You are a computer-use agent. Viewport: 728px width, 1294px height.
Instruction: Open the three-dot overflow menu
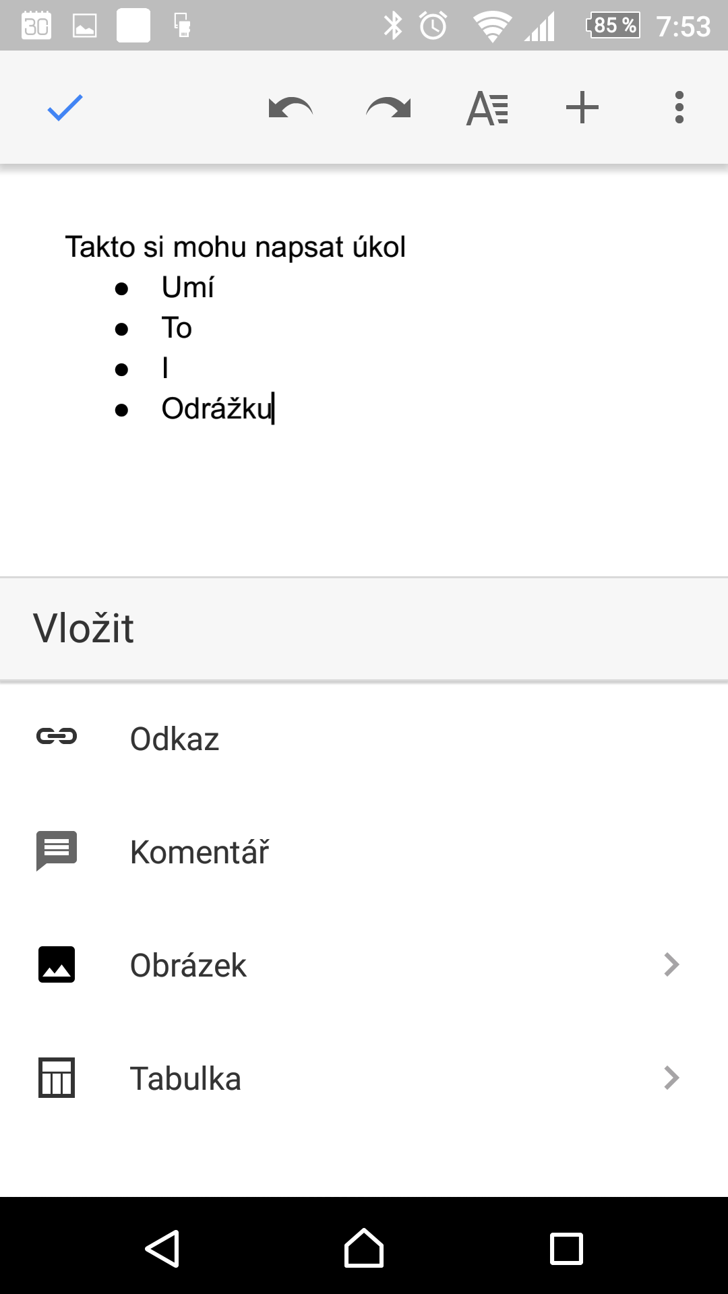tap(679, 108)
